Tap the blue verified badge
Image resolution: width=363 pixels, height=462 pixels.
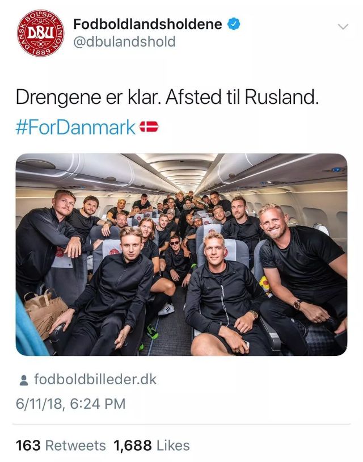[234, 24]
